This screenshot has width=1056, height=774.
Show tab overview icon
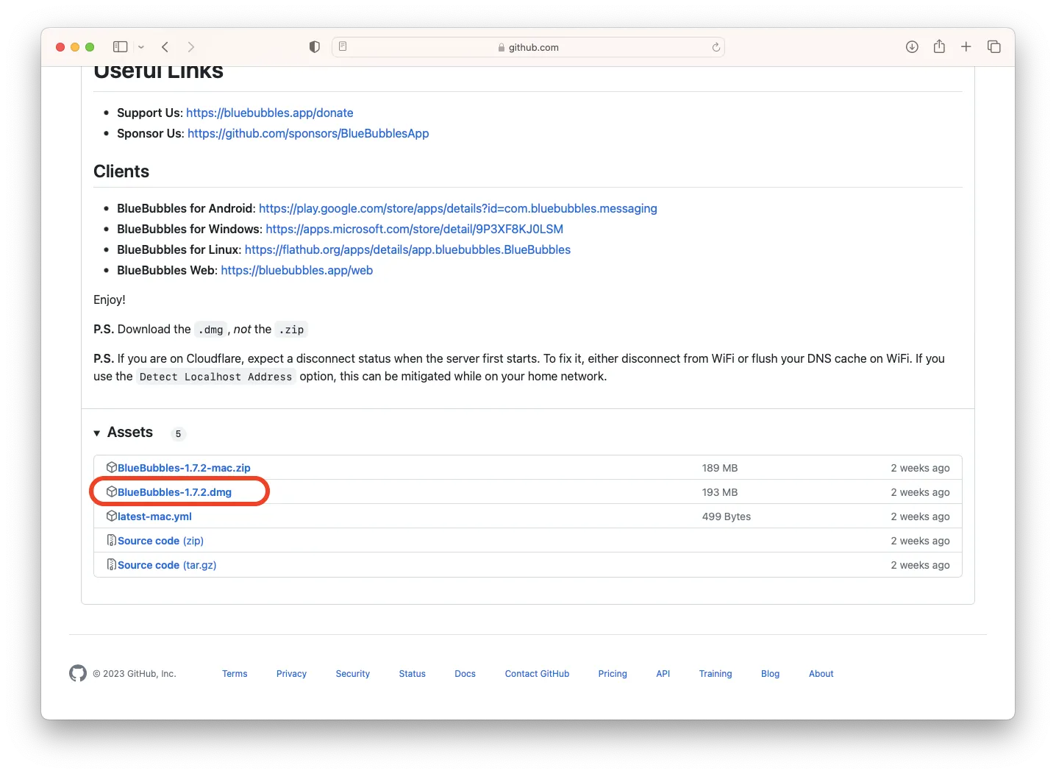tap(994, 47)
